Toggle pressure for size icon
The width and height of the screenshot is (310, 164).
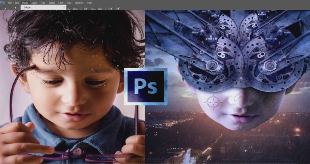[x=118, y=9]
